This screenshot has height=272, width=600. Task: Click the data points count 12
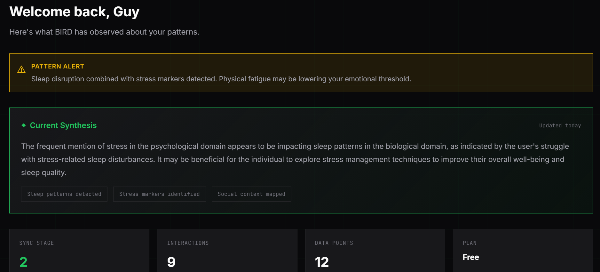pos(322,262)
